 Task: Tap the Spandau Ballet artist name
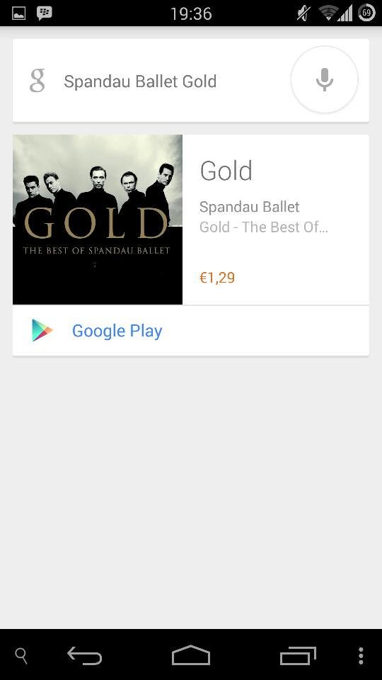tap(250, 207)
